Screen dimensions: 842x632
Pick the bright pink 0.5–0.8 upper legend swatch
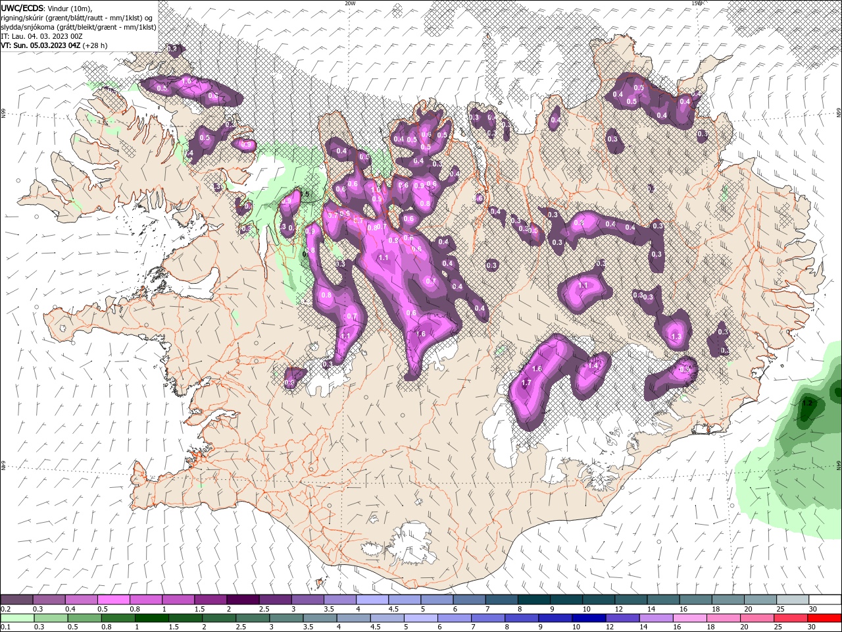(x=113, y=600)
